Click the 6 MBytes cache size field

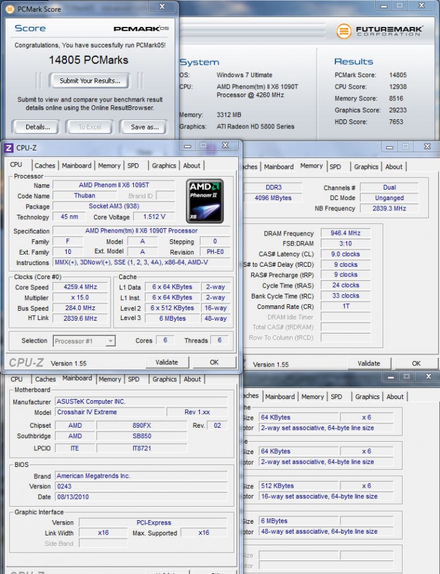coord(298,521)
